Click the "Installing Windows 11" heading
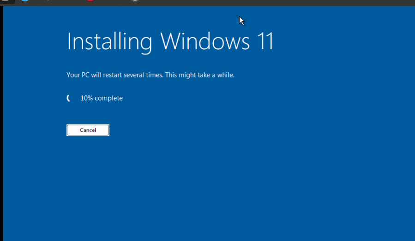 click(x=170, y=41)
